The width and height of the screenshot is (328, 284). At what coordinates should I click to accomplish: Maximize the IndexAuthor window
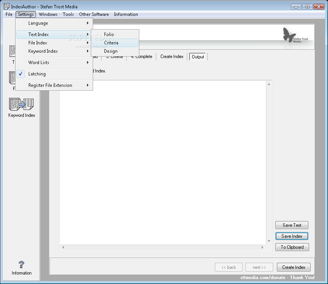[x=307, y=7]
